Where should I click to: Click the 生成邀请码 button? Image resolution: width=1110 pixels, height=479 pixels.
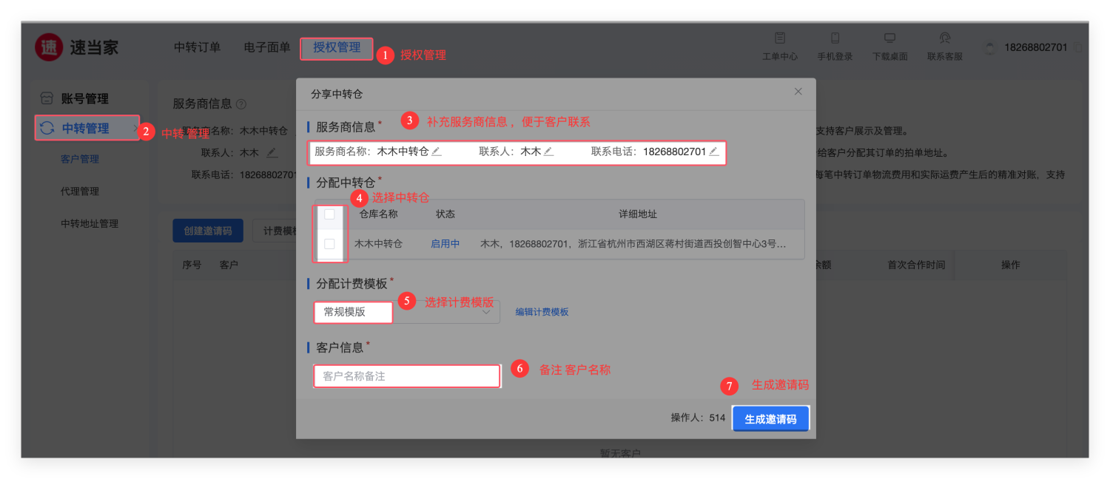(x=770, y=418)
